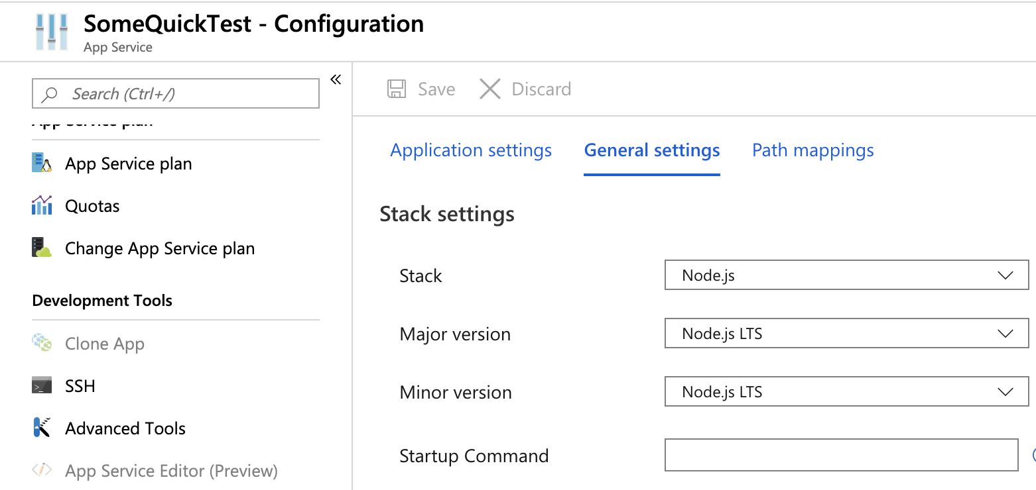The width and height of the screenshot is (1036, 490).
Task: Select the Path mappings tab
Action: [x=812, y=150]
